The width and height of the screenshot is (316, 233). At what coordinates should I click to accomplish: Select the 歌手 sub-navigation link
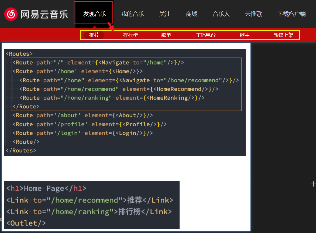coord(245,35)
